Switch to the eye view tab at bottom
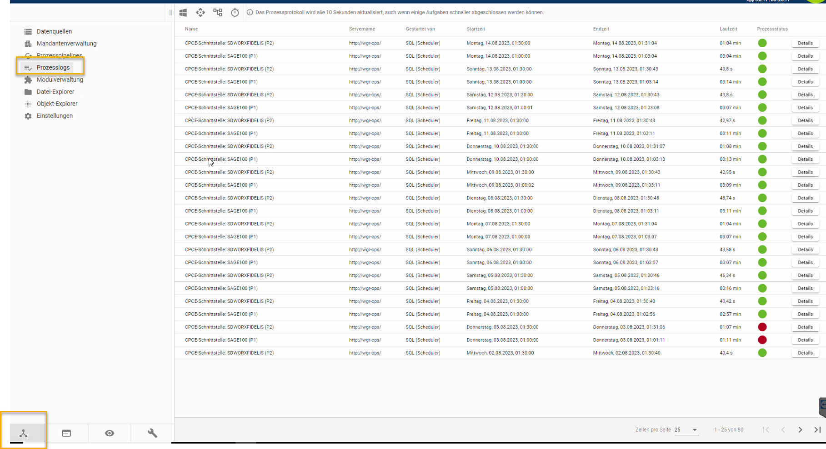 (x=110, y=433)
